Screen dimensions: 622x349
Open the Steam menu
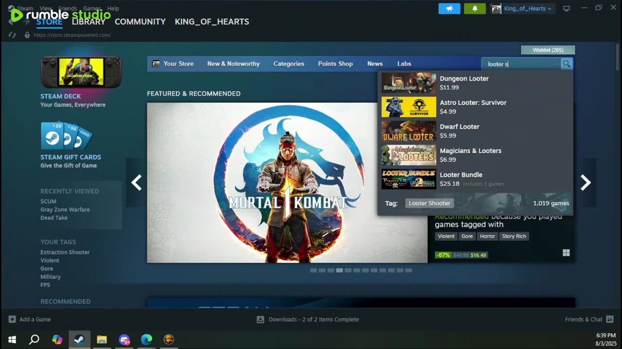click(x=25, y=8)
